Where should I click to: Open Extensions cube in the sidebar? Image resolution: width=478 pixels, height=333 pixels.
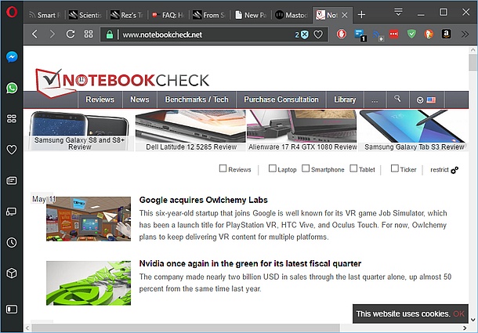[x=12, y=273]
